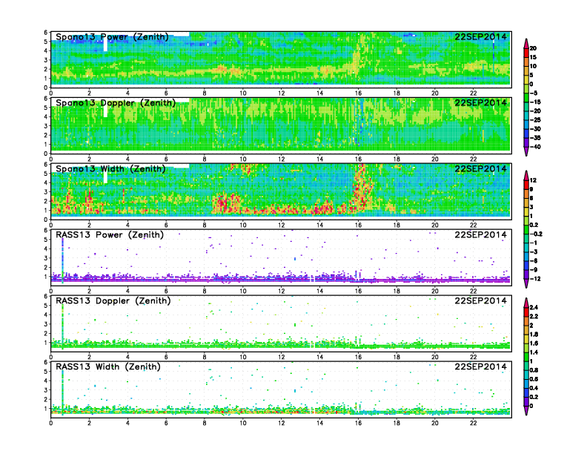
Task: Select the Spano13 Width (Zenith) panel title
Action: point(112,168)
